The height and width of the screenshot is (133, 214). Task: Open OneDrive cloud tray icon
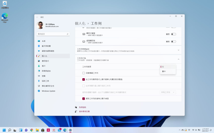pyautogui.click(x=183, y=130)
